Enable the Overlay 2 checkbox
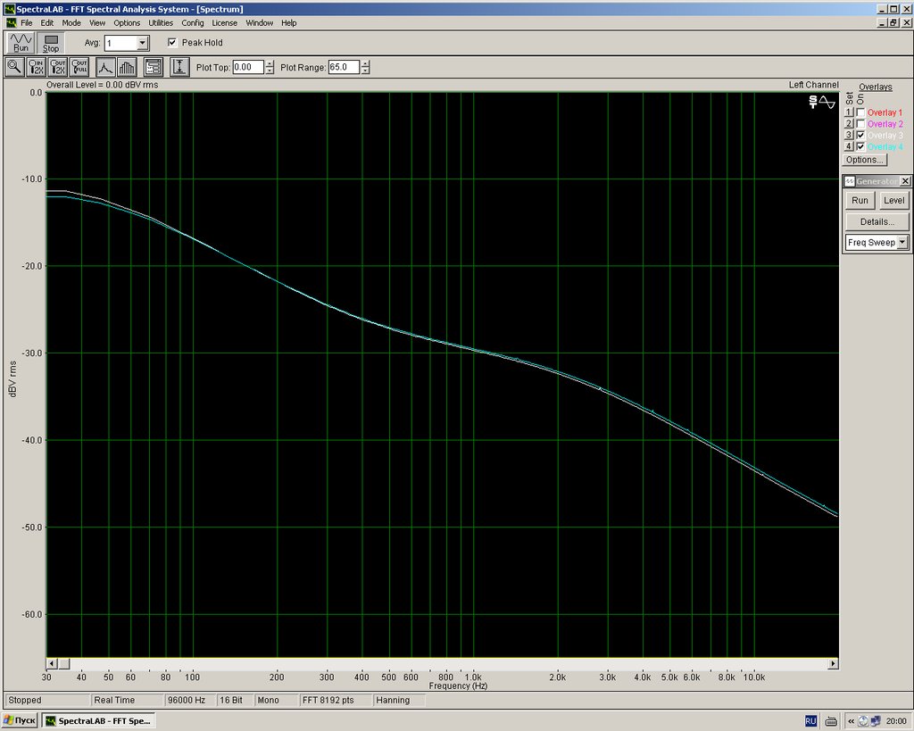Image resolution: width=914 pixels, height=731 pixels. tap(860, 123)
